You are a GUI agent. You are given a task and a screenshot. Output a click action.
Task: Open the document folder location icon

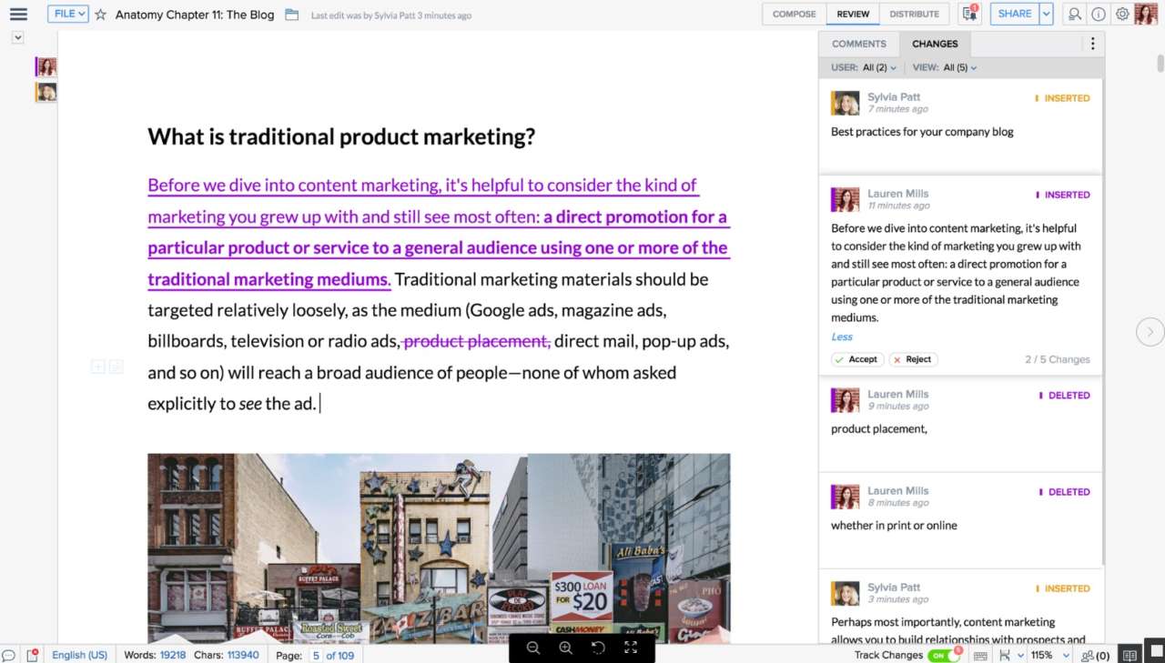click(x=291, y=15)
